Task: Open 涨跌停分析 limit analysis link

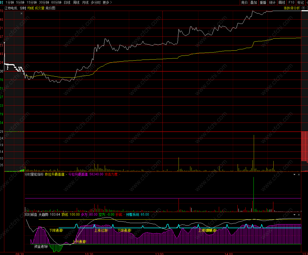Action: 292,8
